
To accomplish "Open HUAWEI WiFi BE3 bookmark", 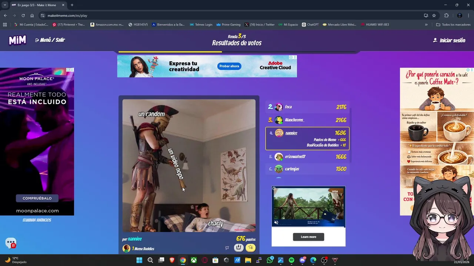I will point(374,25).
